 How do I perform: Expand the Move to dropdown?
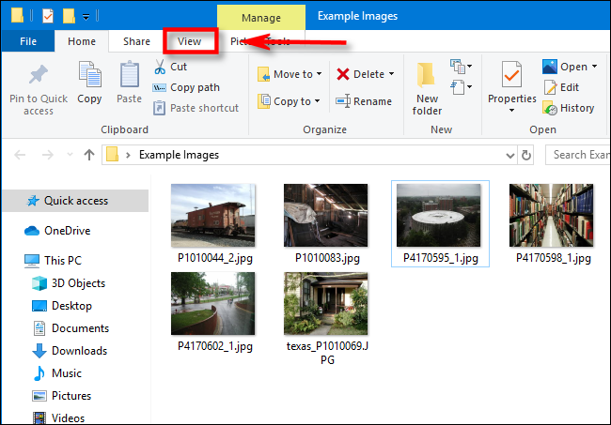(x=319, y=74)
